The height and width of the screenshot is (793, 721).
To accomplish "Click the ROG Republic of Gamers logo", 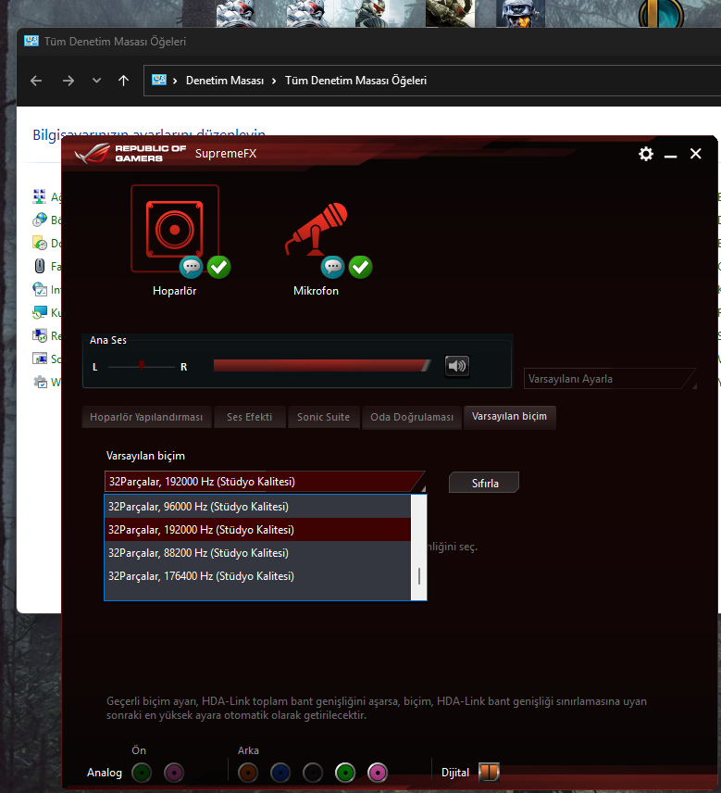I will point(131,153).
